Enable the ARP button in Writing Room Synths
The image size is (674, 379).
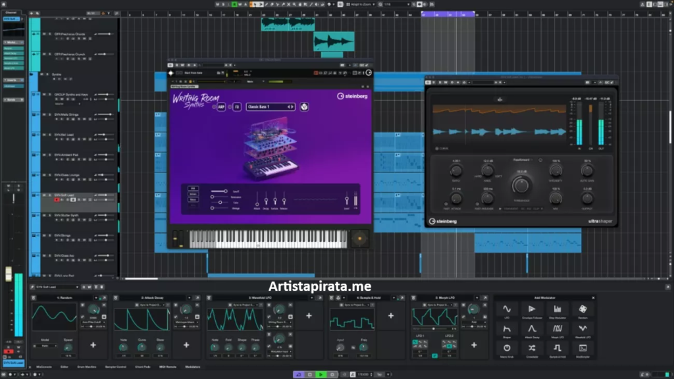tap(220, 106)
